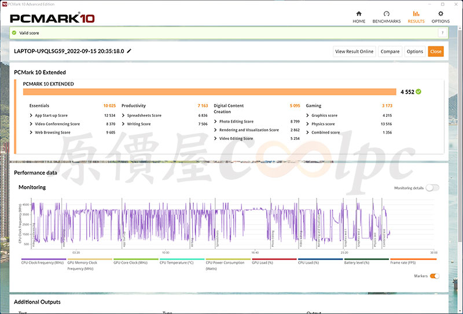Click the Gaming score 3 173
This screenshot has width=463, height=314.
(x=387, y=106)
